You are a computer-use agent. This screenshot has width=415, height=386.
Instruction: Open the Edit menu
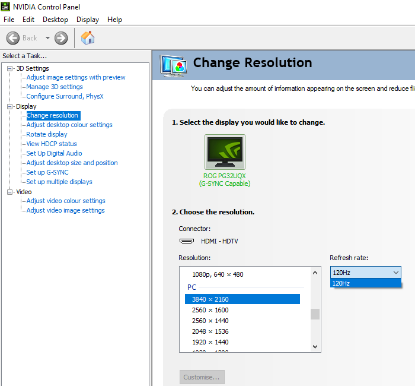[28, 20]
